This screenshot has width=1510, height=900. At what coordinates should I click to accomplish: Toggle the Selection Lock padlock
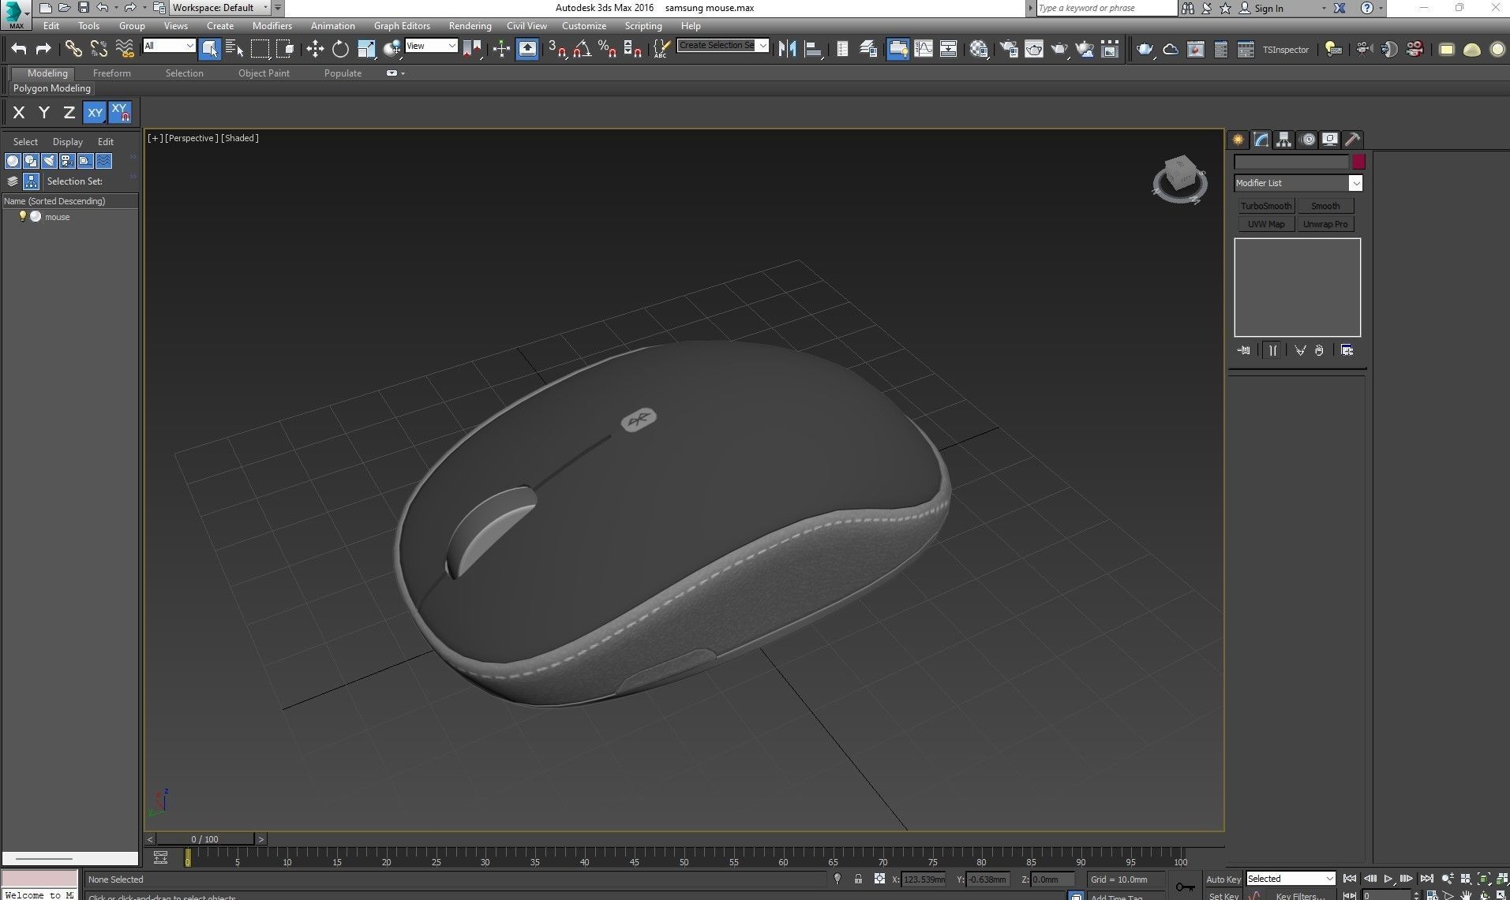click(x=858, y=879)
